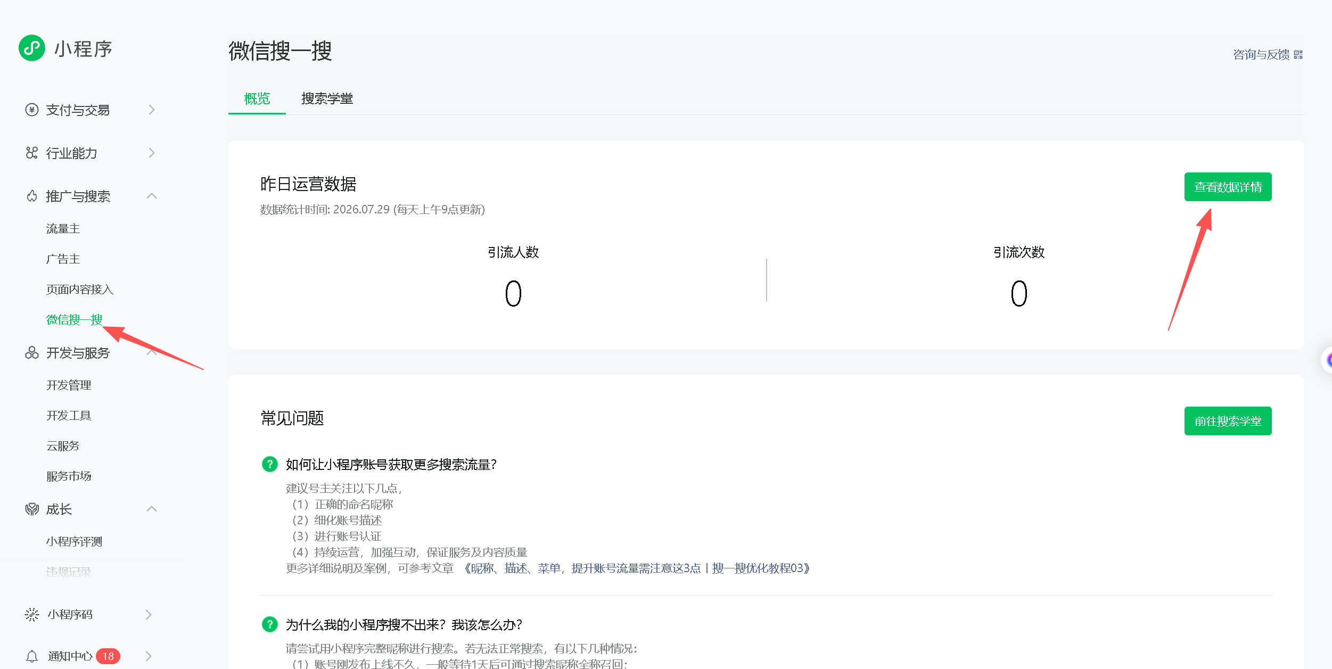1332x669 pixels.
Task: Click the question icon beside 为什么我的小程序搜不出来
Action: click(x=270, y=624)
